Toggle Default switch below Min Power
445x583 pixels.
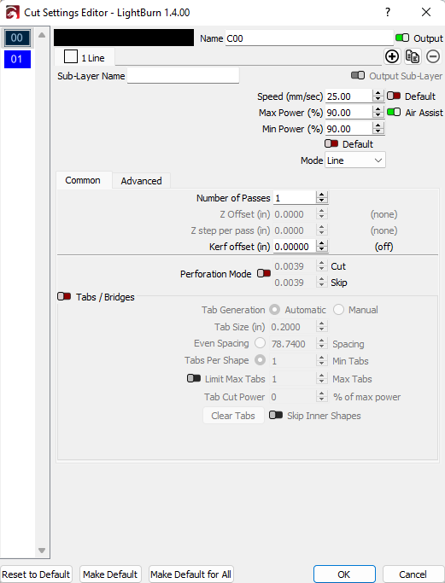click(x=331, y=143)
